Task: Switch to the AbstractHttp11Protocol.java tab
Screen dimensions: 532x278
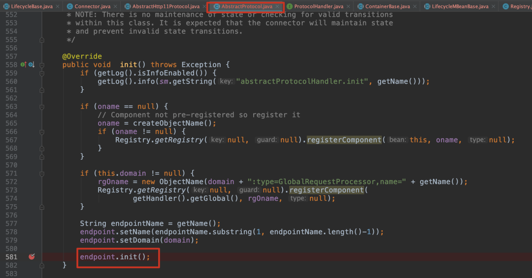Action: coord(166,6)
